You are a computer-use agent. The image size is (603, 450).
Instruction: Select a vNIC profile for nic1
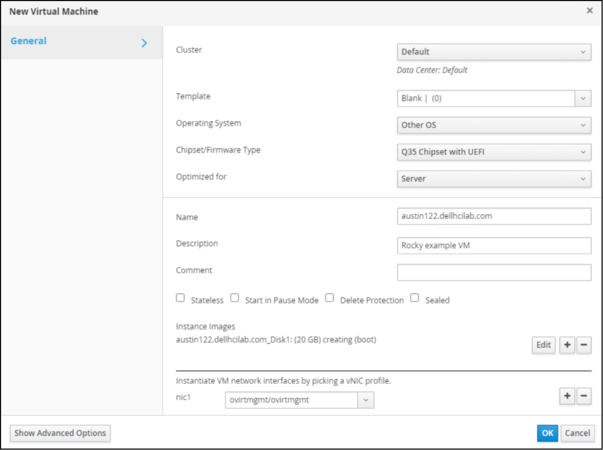click(x=365, y=400)
